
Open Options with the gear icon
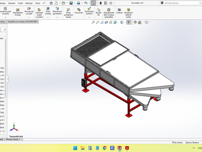[x=111, y=3]
